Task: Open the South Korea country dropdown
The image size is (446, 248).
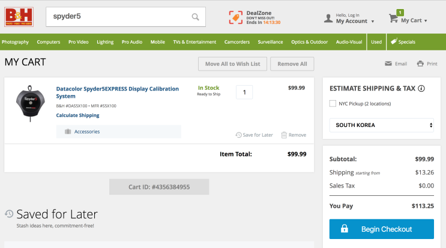Action: pyautogui.click(x=381, y=125)
